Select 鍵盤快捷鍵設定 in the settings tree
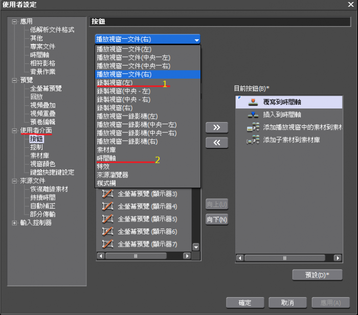Viewport: 358px width, 315px height. [x=52, y=172]
